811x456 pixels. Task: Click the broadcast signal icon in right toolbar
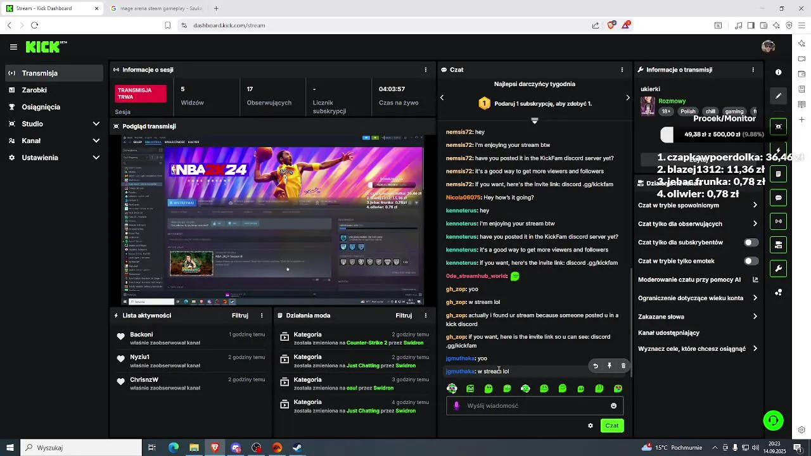point(778,221)
